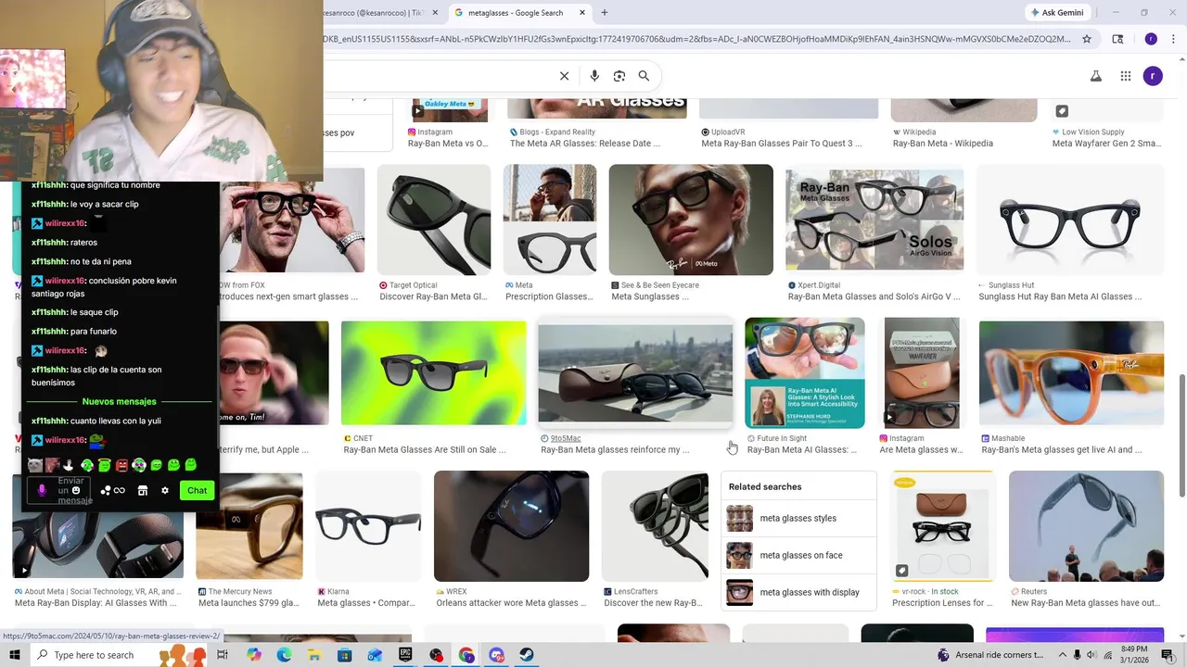This screenshot has width=1187, height=667.
Task: Click the Klarna black glasses image
Action: click(368, 526)
